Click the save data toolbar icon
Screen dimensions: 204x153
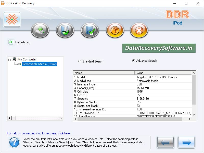tap(65, 30)
